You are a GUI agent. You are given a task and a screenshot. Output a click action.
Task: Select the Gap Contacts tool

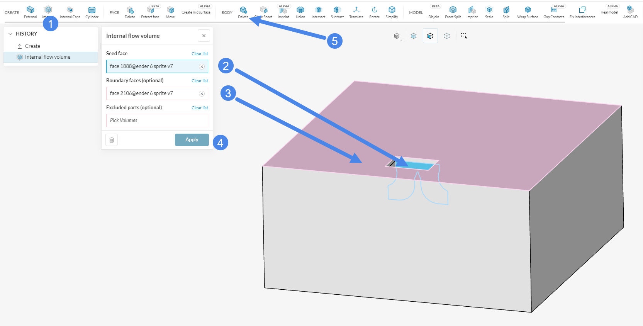click(554, 12)
